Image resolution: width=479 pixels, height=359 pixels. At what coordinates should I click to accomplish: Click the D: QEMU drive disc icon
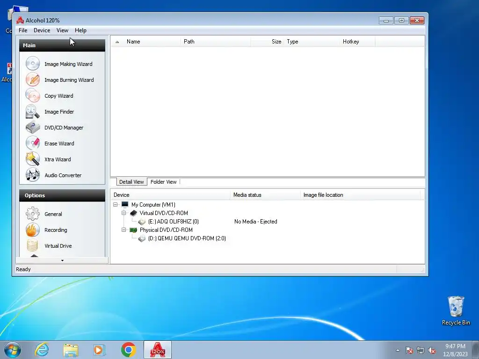click(142, 238)
